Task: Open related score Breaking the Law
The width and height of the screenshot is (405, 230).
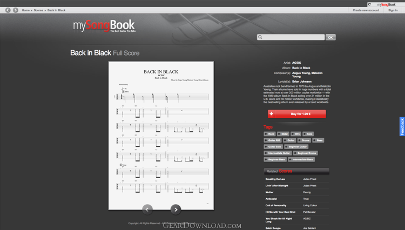Action: point(275,179)
